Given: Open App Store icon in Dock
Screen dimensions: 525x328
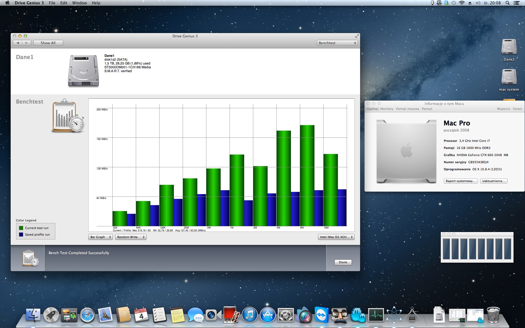Looking at the screenshot, I should point(268,315).
